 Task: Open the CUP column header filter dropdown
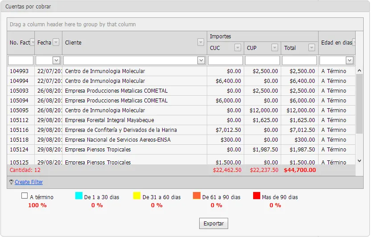(275, 48)
